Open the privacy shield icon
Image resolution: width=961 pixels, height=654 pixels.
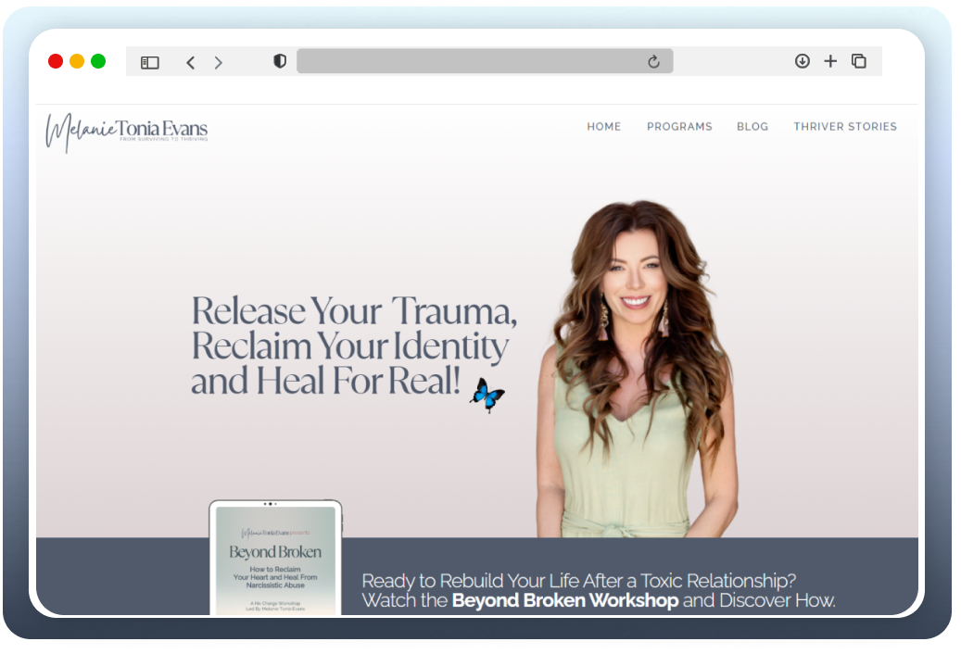point(280,61)
